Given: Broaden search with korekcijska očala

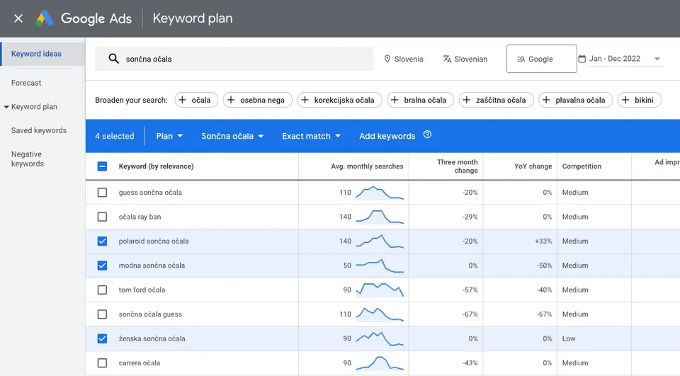Looking at the screenshot, I should (339, 100).
